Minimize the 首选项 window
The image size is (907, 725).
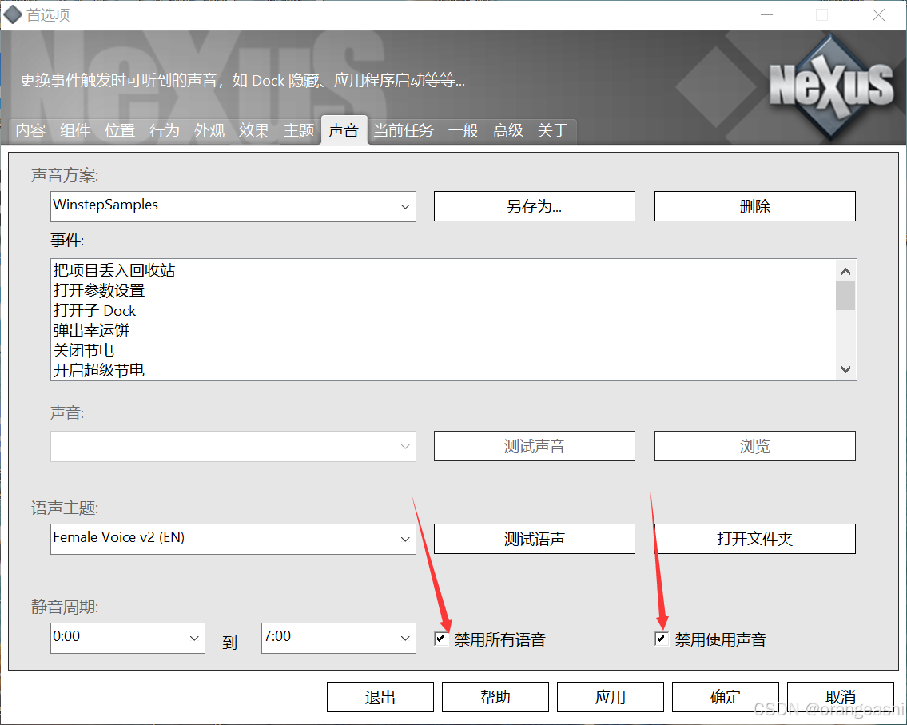767,14
